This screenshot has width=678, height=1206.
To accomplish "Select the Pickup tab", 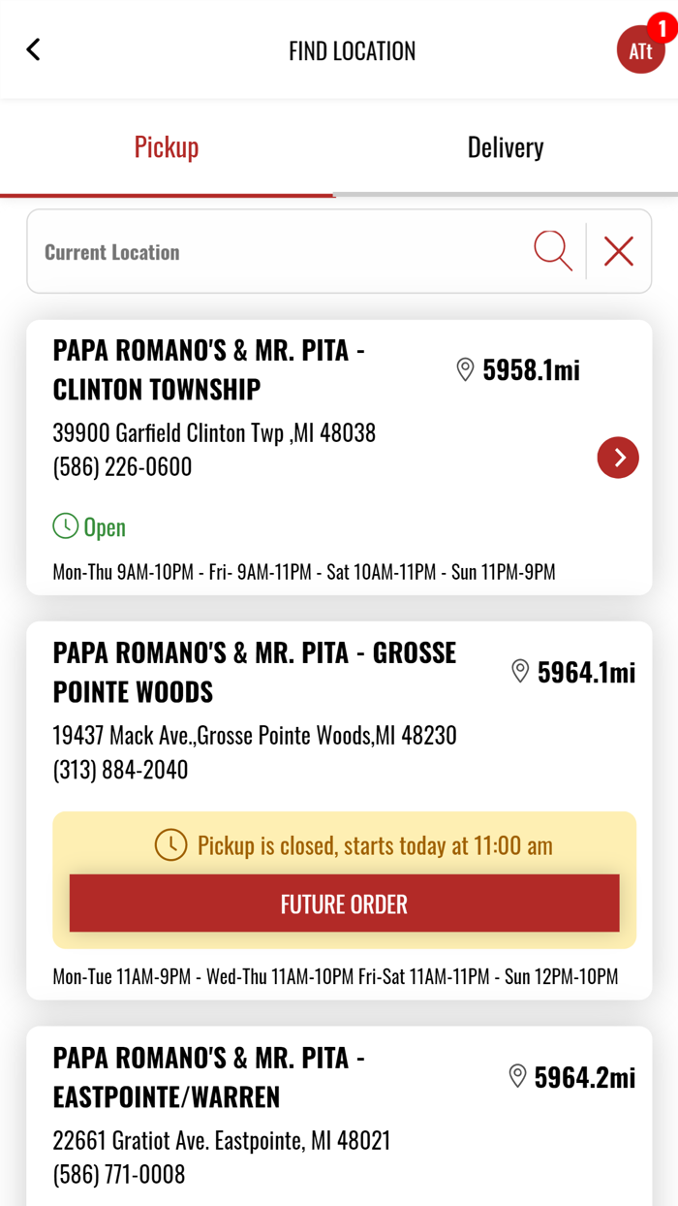I will tap(167, 146).
